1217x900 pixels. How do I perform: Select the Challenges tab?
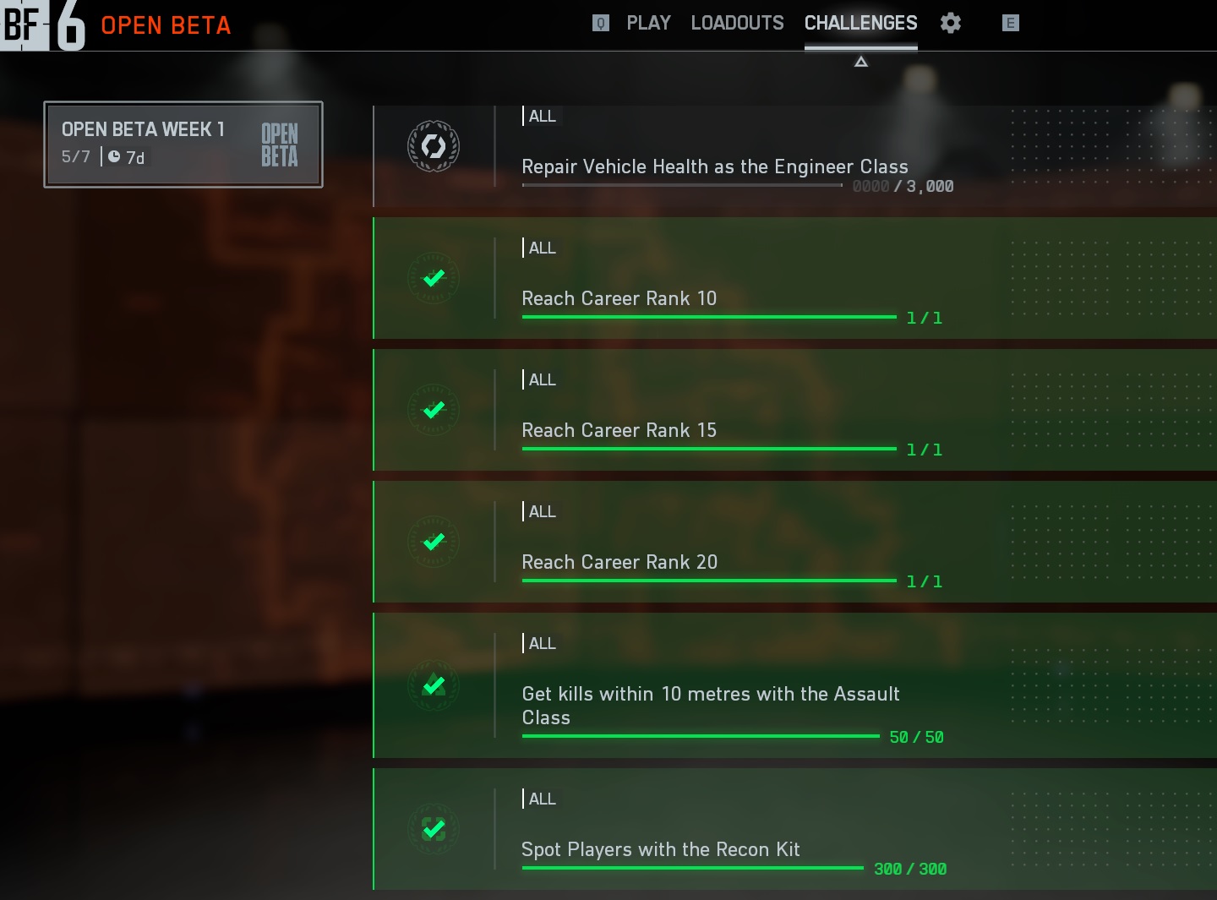click(x=860, y=23)
